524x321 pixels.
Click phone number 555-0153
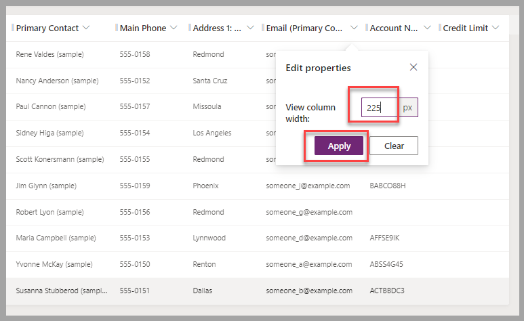135,238
